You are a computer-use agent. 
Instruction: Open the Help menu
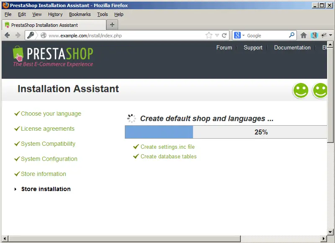(x=119, y=14)
